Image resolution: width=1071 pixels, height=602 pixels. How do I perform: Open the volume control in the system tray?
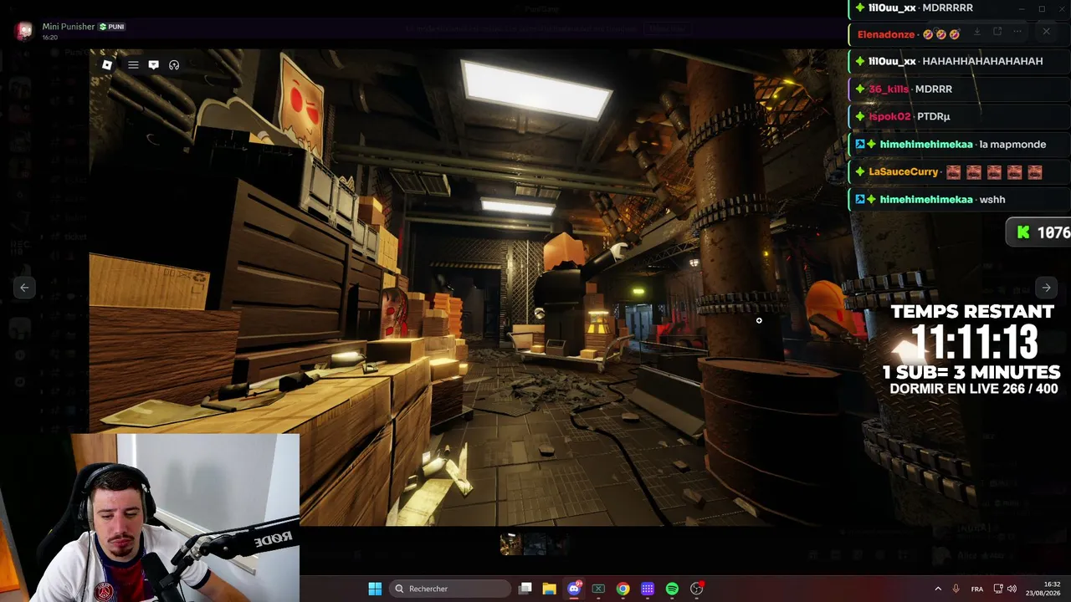(x=1012, y=589)
